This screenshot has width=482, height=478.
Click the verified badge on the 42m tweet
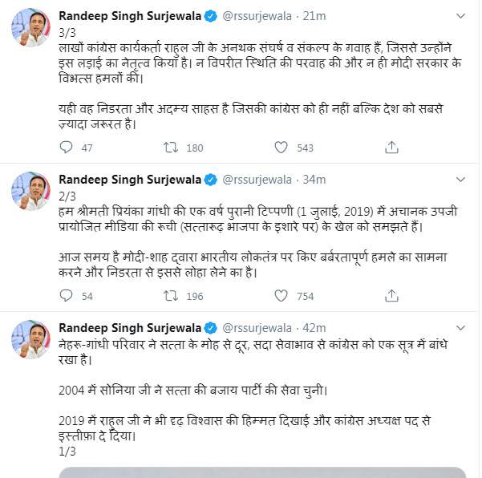(210, 327)
